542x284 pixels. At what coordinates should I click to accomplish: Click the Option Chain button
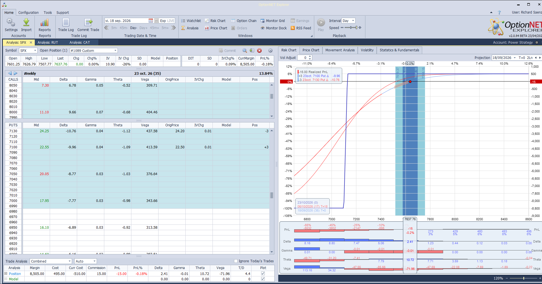(x=244, y=21)
